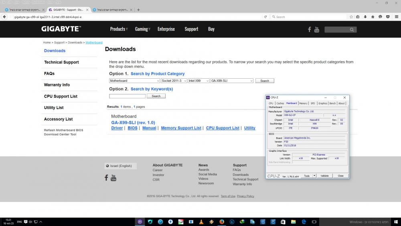The width and height of the screenshot is (401, 226).
Task: Open a new browser tab with the plus
Action: [138, 10]
